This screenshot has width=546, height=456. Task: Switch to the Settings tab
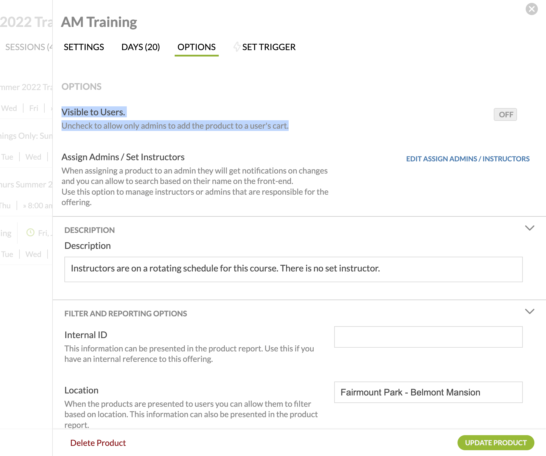point(84,47)
